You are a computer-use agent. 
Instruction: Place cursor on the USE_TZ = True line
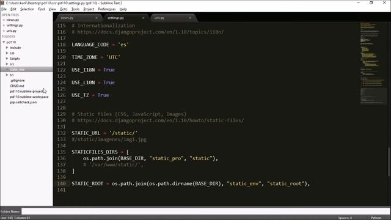click(90, 95)
